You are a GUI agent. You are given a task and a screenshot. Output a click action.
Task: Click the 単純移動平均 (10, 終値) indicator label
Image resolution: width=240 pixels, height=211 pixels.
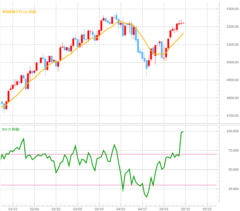[x=19, y=12]
